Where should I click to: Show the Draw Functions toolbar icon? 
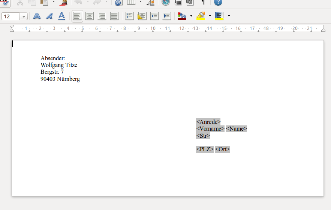151,3
